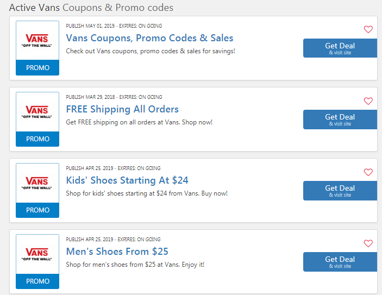Open FREE Shipping All Orders title link
This screenshot has width=382, height=295.
tap(122, 109)
